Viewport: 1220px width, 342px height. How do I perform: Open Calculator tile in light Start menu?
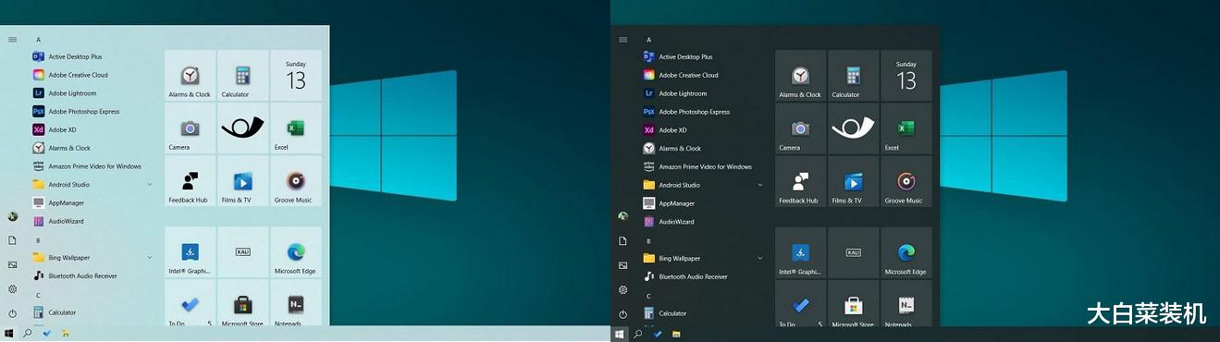tap(243, 75)
